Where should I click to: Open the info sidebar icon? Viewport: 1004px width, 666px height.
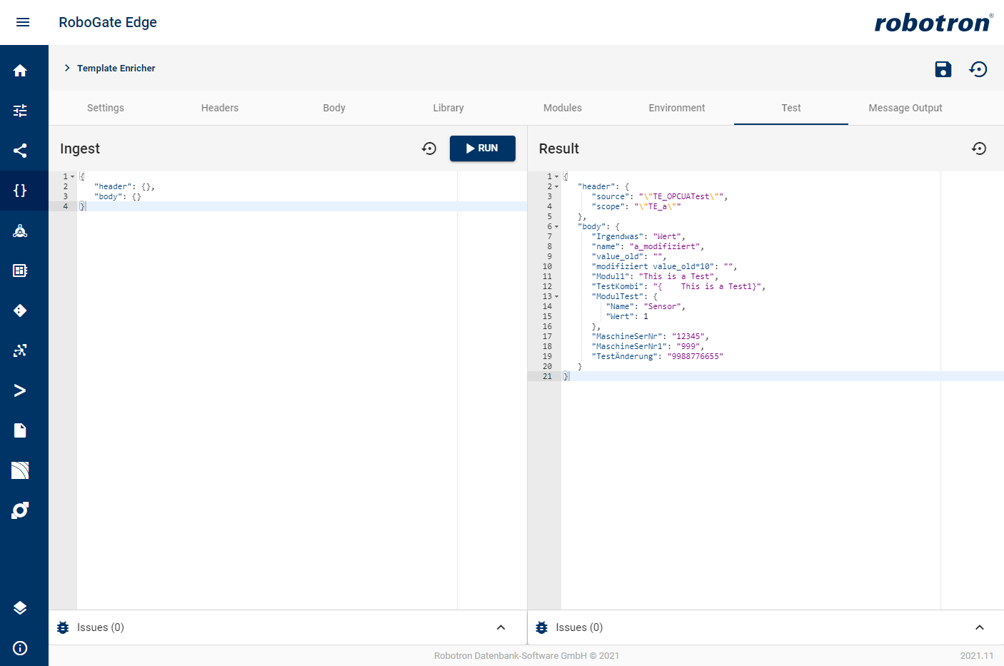(x=20, y=648)
